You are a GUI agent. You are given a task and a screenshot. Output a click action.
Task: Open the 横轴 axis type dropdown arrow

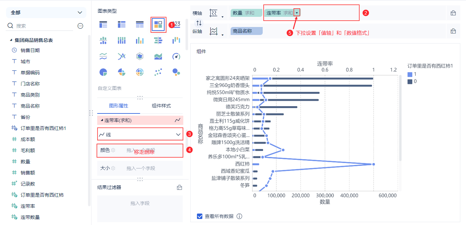pyautogui.click(x=222, y=17)
